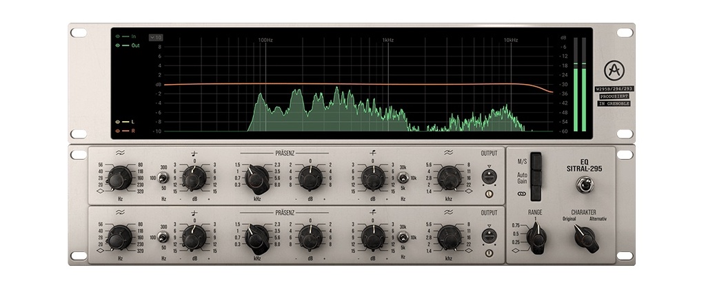The width and height of the screenshot is (706, 294).
Task: Click top row Präsenz kHz frequency selector
Action: (257, 178)
